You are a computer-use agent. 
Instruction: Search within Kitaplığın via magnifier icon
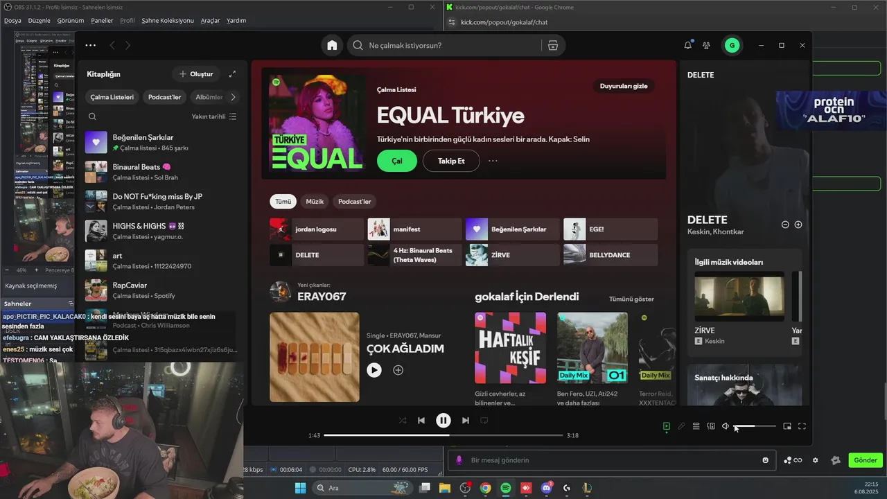click(x=92, y=116)
